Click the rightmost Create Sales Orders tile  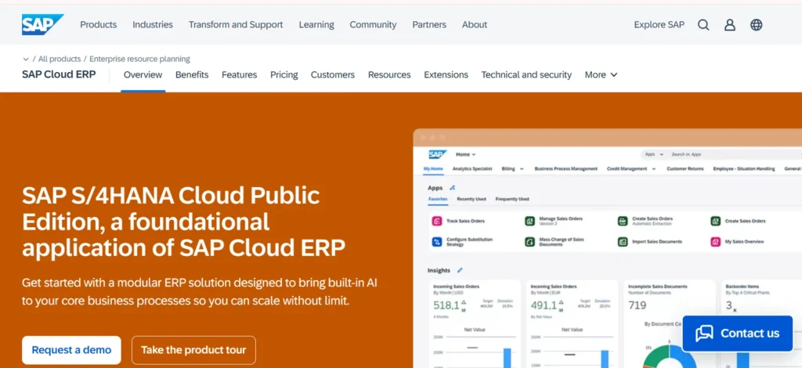pos(746,222)
